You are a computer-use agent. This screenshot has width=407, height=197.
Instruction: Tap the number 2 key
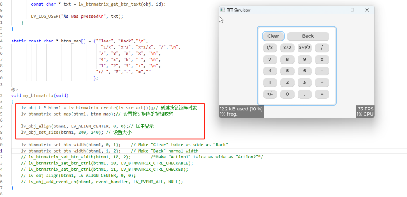[x=287, y=83]
